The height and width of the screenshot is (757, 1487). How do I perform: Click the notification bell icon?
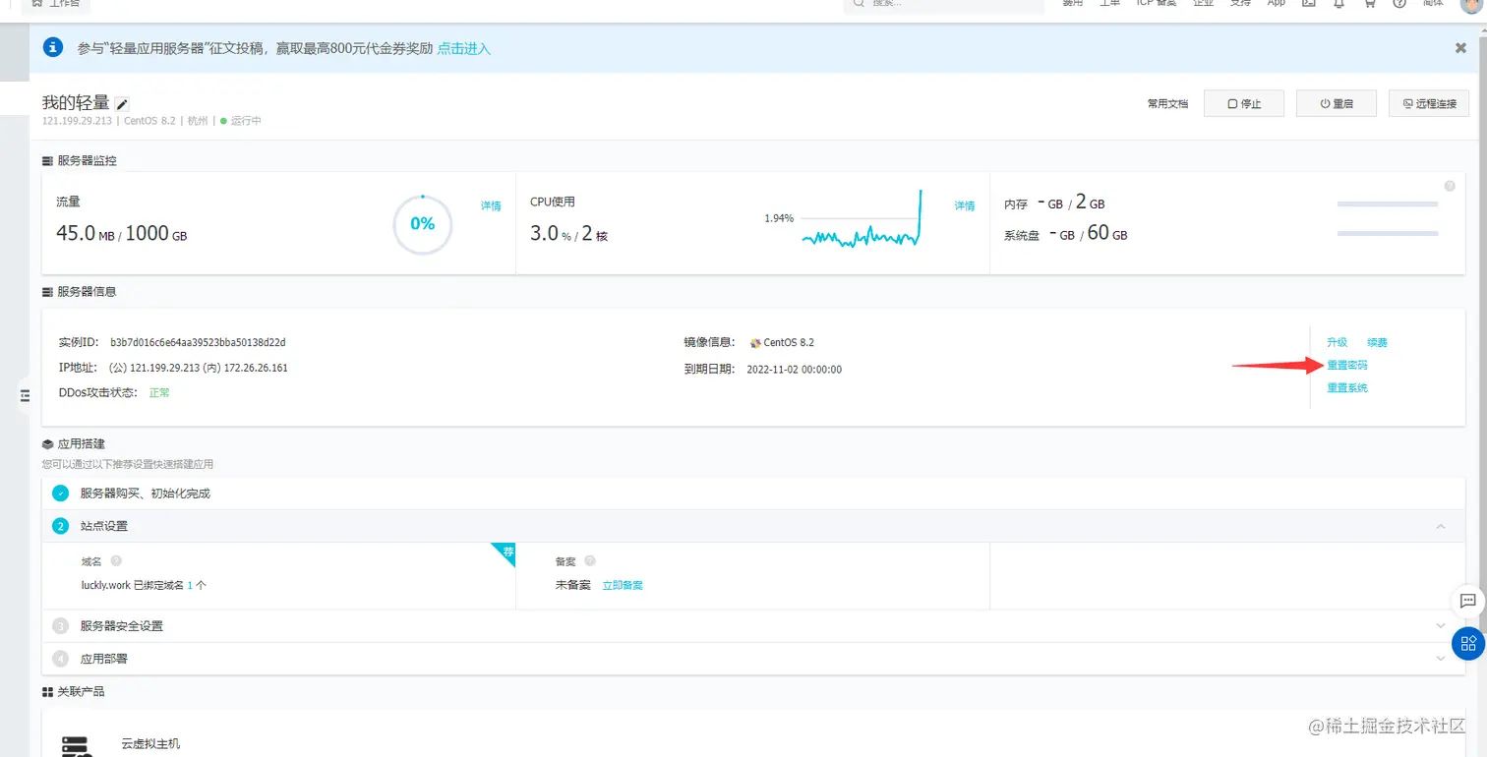coord(1338,4)
